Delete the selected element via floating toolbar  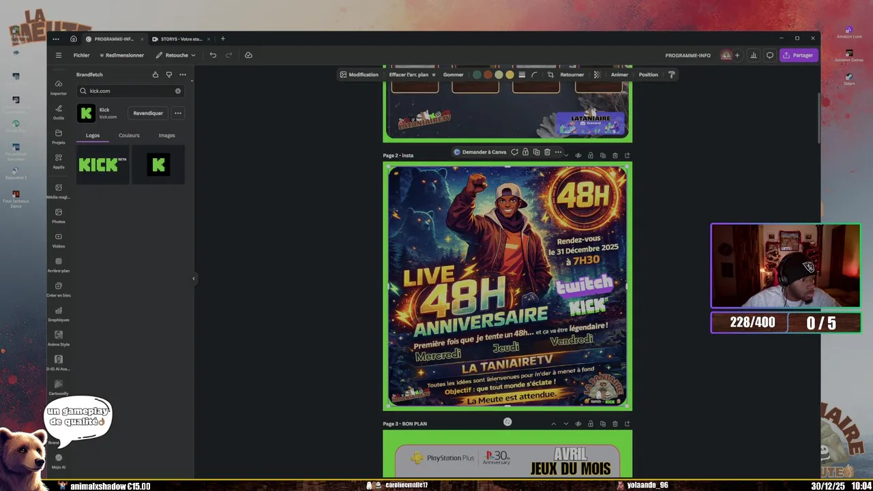[547, 152]
